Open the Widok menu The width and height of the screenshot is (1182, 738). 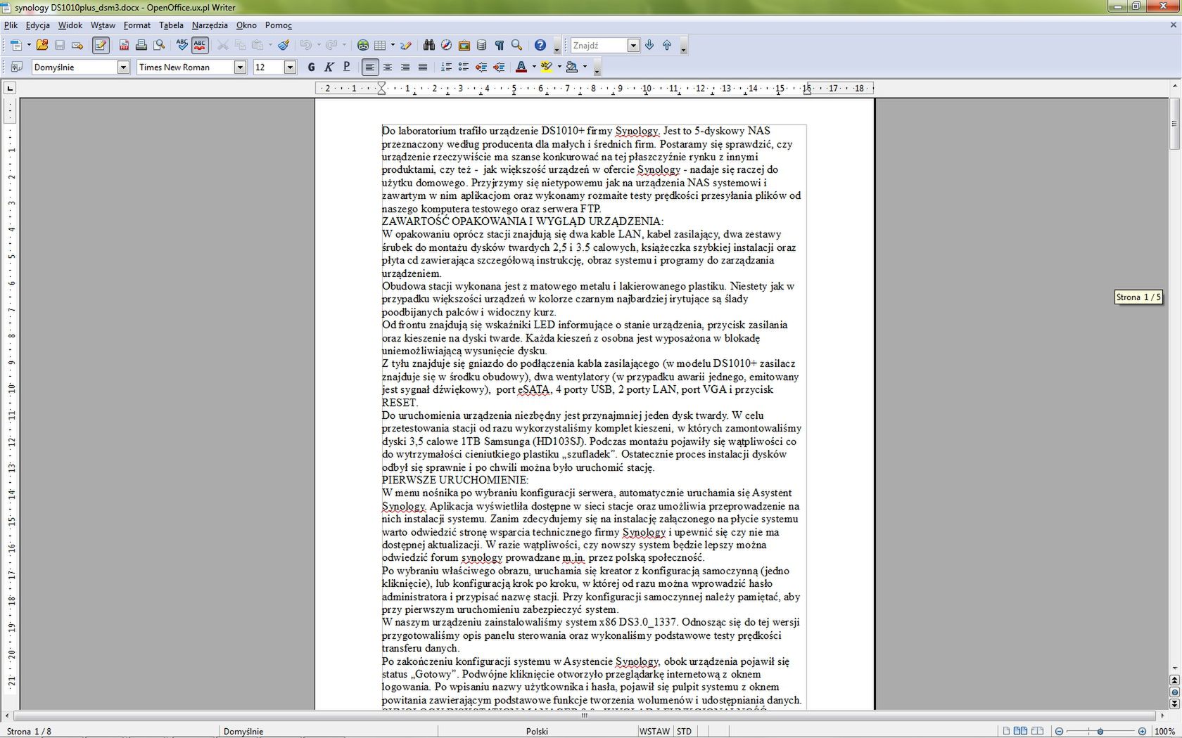click(x=70, y=25)
